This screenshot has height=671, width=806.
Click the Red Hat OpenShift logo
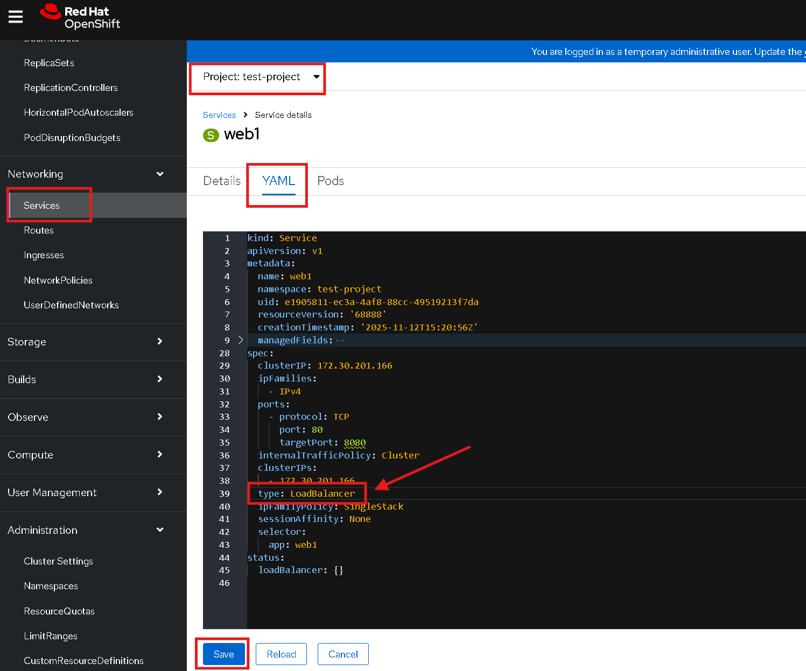pyautogui.click(x=80, y=17)
